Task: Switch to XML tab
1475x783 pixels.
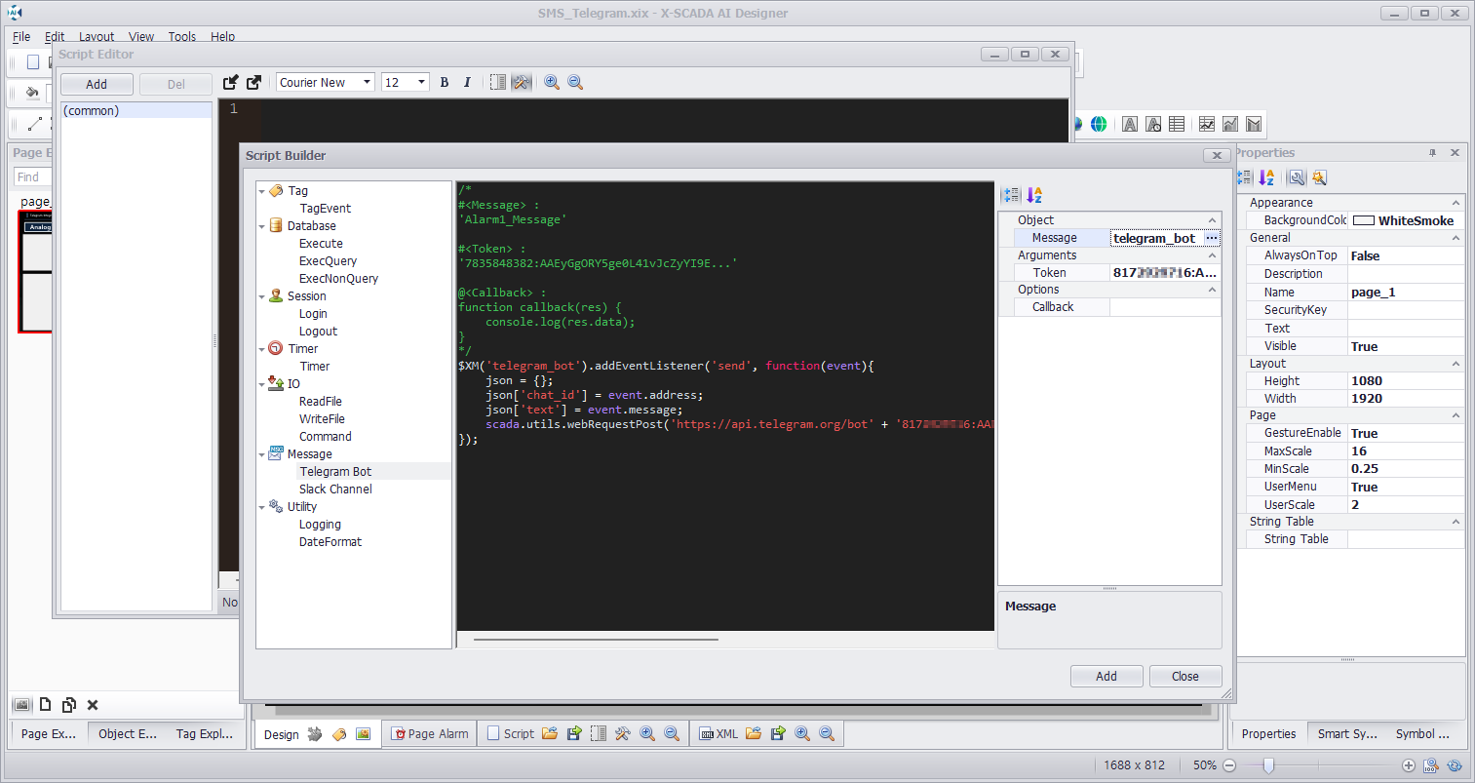Action: tap(718, 734)
